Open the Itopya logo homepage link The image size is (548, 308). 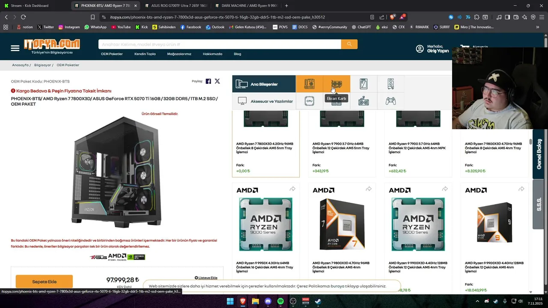(x=52, y=46)
